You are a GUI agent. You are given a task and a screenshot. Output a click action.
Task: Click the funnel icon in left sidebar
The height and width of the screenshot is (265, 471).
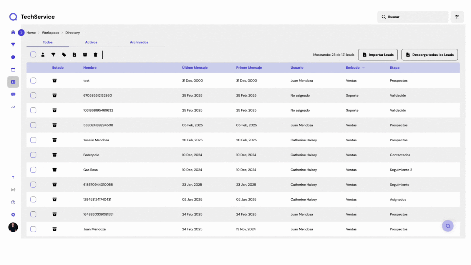coord(13,45)
